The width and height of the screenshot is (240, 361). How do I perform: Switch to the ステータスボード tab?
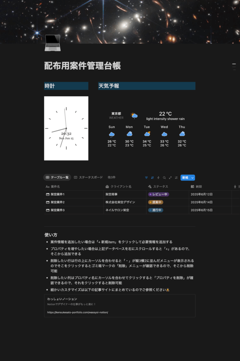(x=88, y=177)
